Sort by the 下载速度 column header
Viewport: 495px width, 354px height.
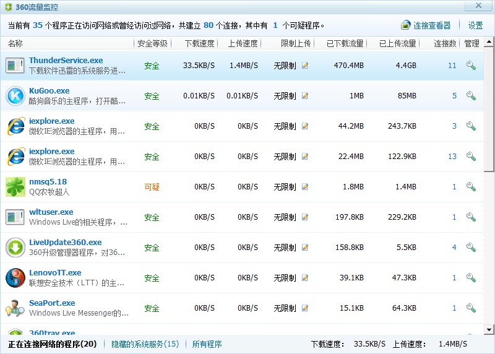click(199, 44)
